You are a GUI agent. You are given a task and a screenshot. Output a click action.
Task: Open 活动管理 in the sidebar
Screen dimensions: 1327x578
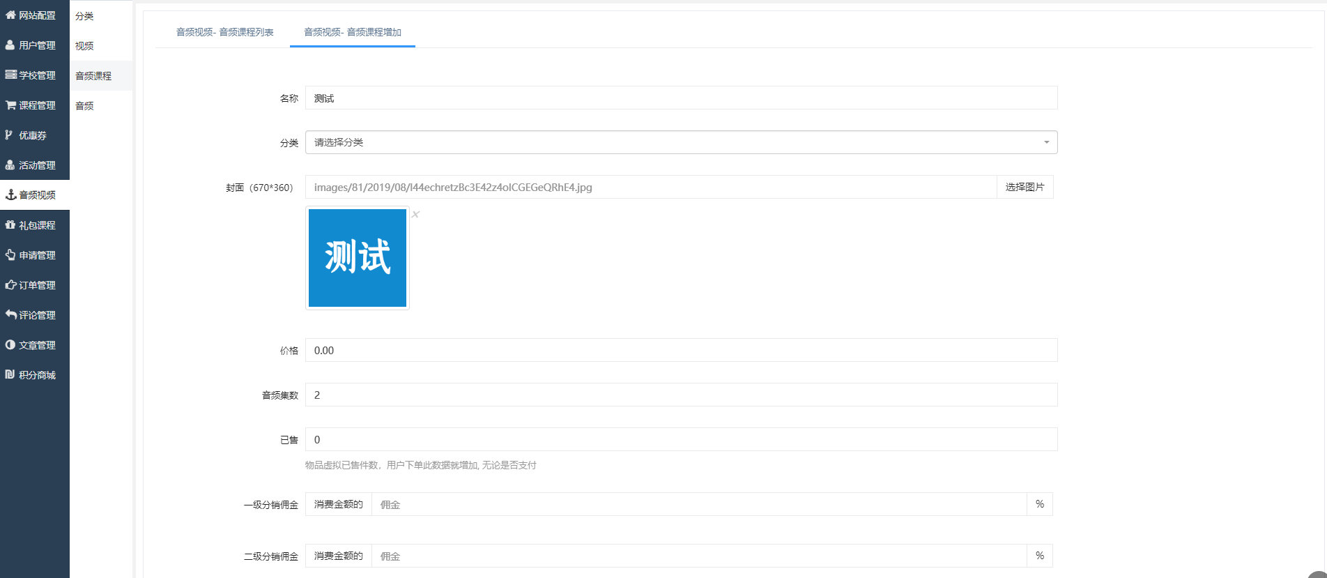click(35, 165)
